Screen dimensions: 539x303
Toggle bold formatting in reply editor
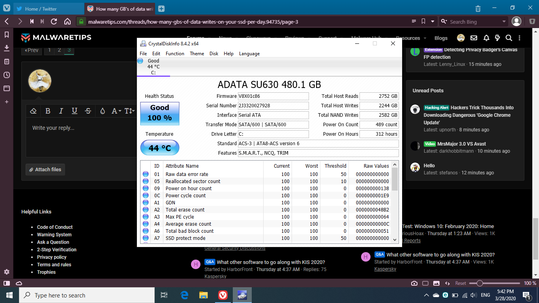48,111
